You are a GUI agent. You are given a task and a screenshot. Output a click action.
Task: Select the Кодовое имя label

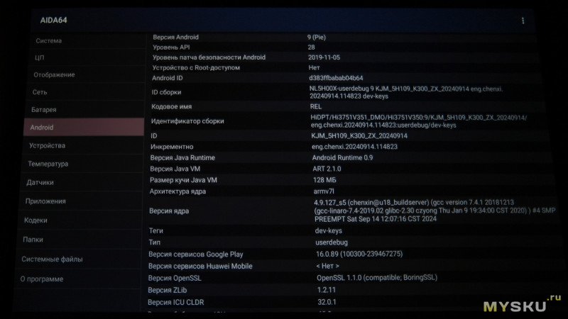coord(171,107)
